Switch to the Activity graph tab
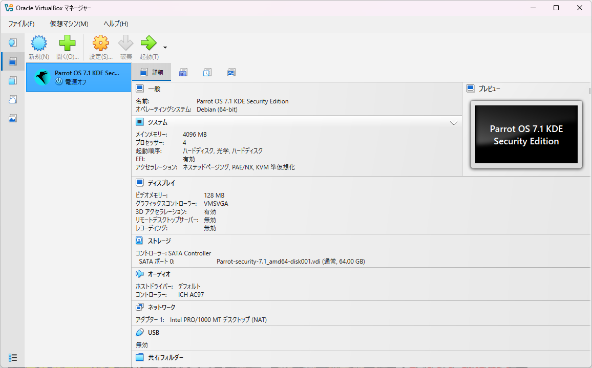 click(x=231, y=73)
